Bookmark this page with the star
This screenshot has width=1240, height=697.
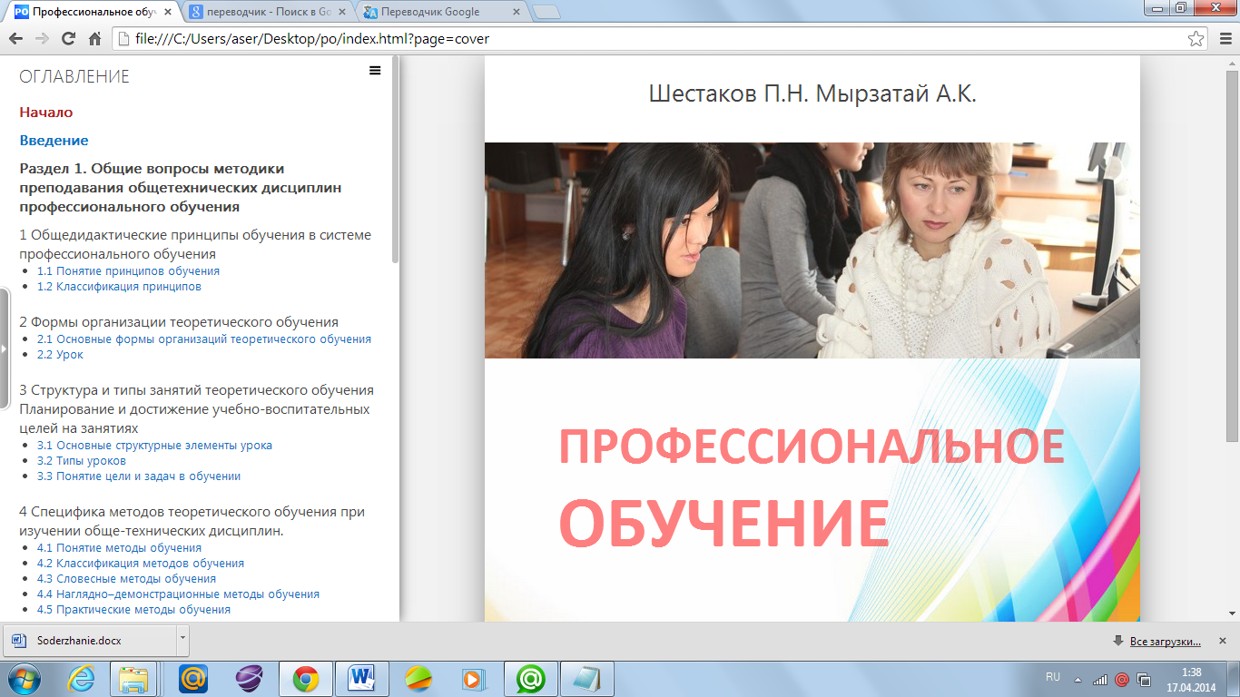pyautogui.click(x=1196, y=39)
